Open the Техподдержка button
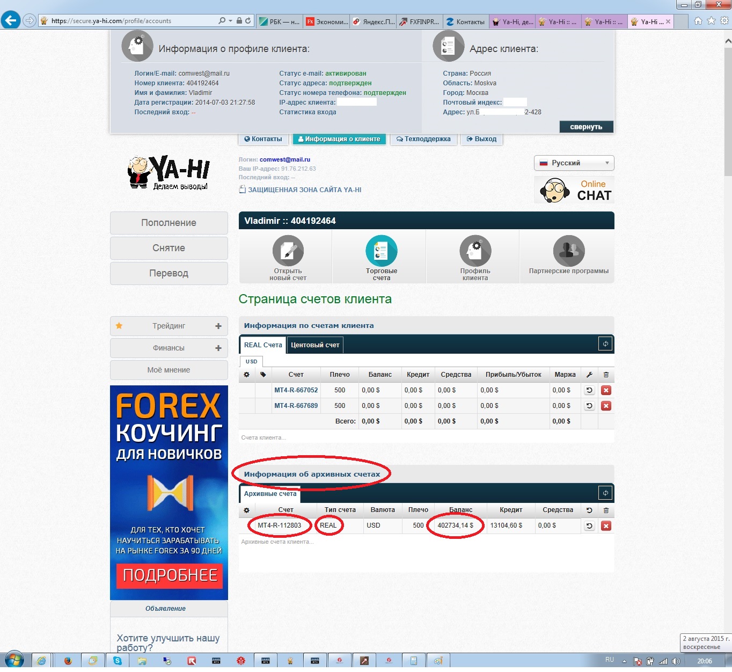 click(x=423, y=139)
